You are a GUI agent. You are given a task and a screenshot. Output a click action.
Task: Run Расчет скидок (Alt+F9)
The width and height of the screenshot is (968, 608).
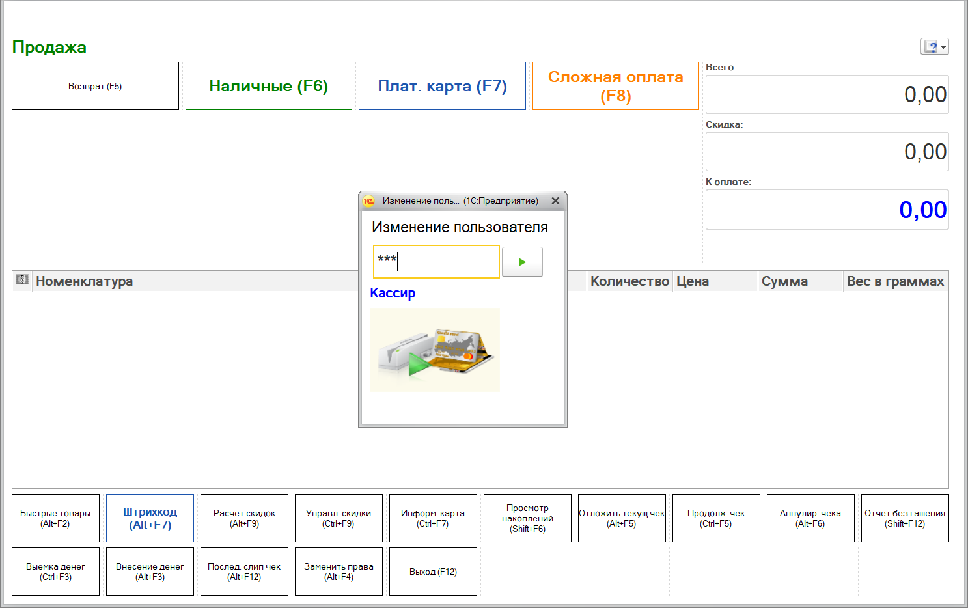tap(244, 518)
